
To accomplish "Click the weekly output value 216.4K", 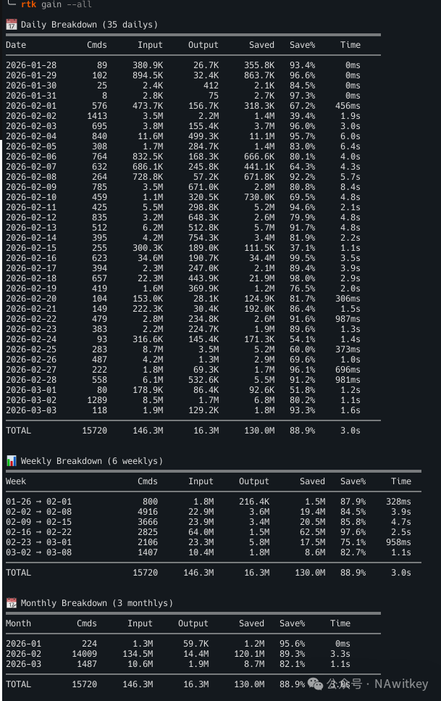I will (254, 502).
